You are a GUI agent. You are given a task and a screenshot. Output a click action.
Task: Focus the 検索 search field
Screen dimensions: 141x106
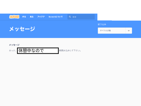coord(81,17)
